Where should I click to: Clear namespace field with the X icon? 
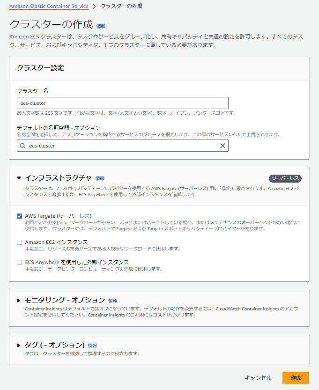point(223,146)
